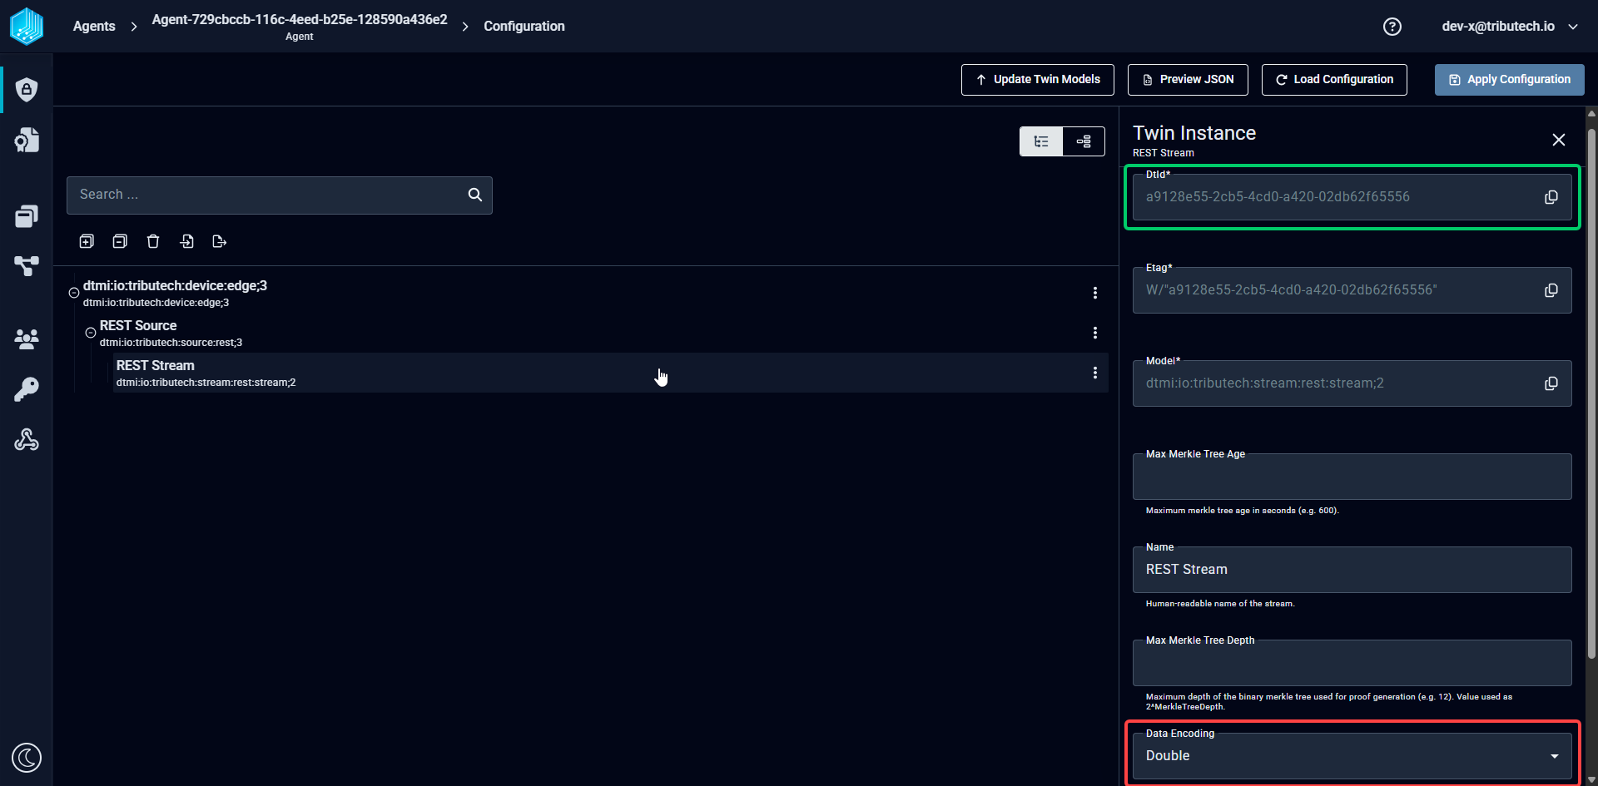Open the webhook sidebar icon

click(27, 439)
